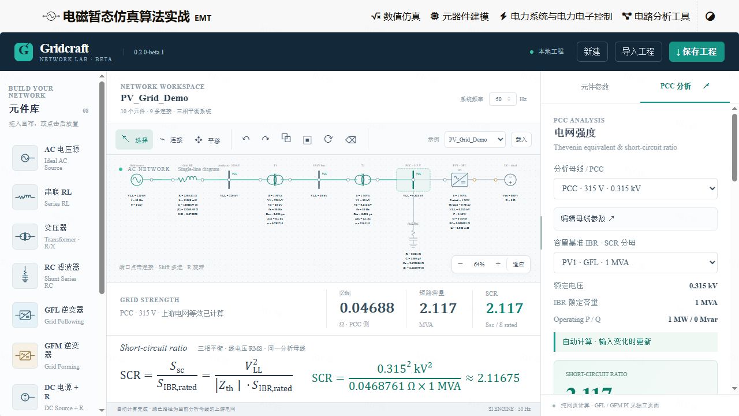
Task: Click the 新建 button
Action: 592,51
